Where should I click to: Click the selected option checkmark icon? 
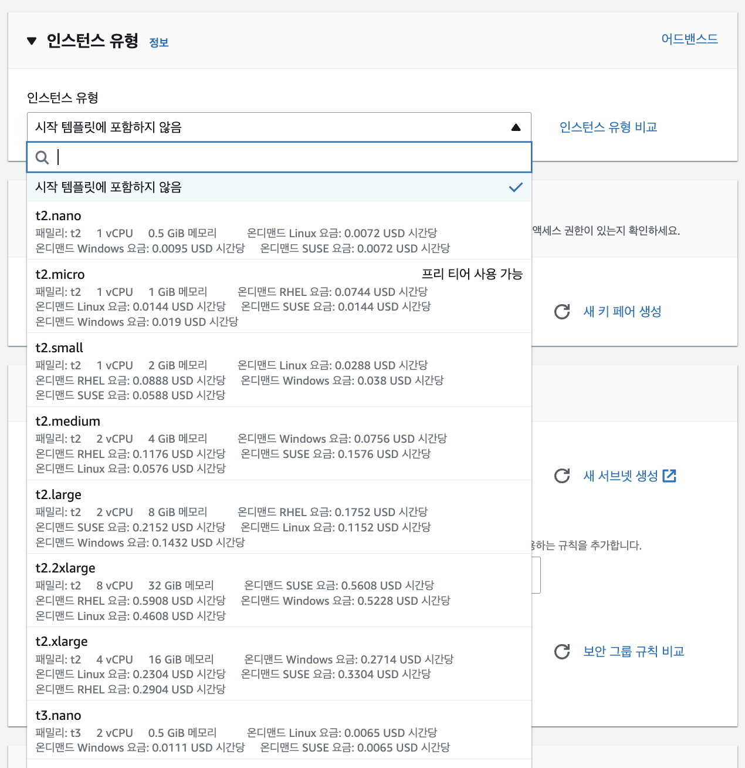[x=516, y=187]
